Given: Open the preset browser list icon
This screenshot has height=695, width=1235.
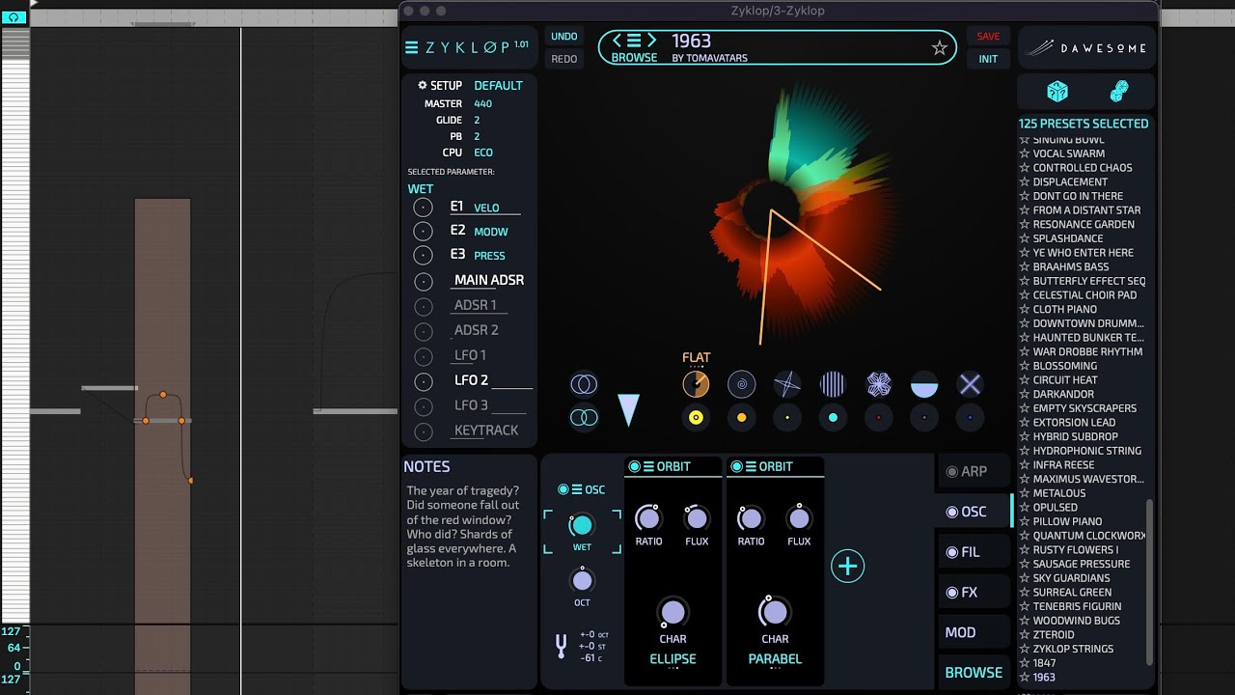Looking at the screenshot, I should point(634,41).
